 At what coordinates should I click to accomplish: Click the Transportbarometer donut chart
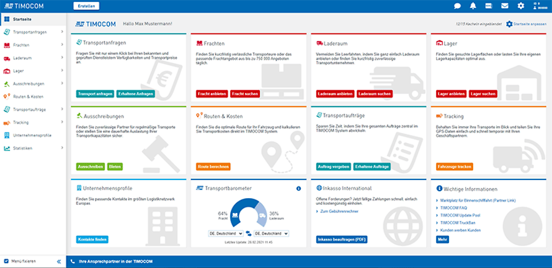(248, 214)
